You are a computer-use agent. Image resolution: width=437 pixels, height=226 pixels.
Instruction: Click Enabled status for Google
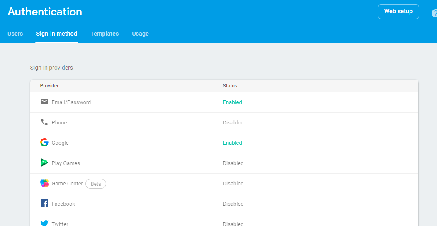click(x=233, y=143)
